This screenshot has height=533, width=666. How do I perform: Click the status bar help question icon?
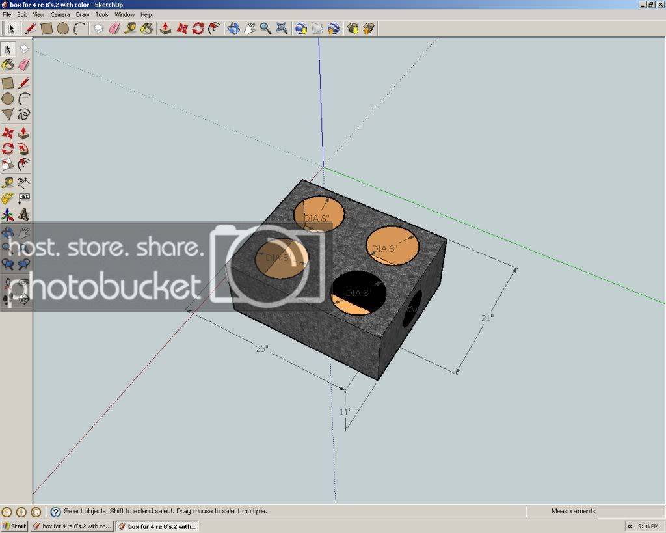tap(55, 512)
